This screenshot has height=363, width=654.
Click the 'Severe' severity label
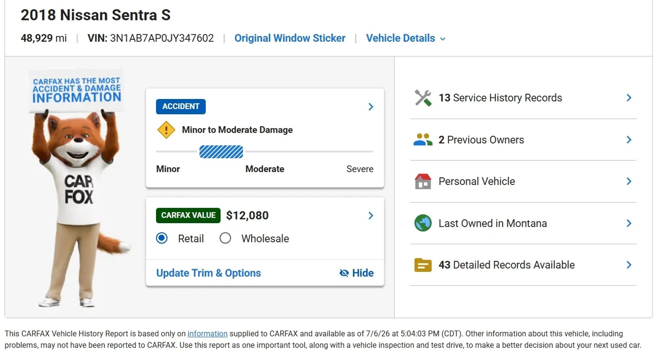(x=360, y=169)
